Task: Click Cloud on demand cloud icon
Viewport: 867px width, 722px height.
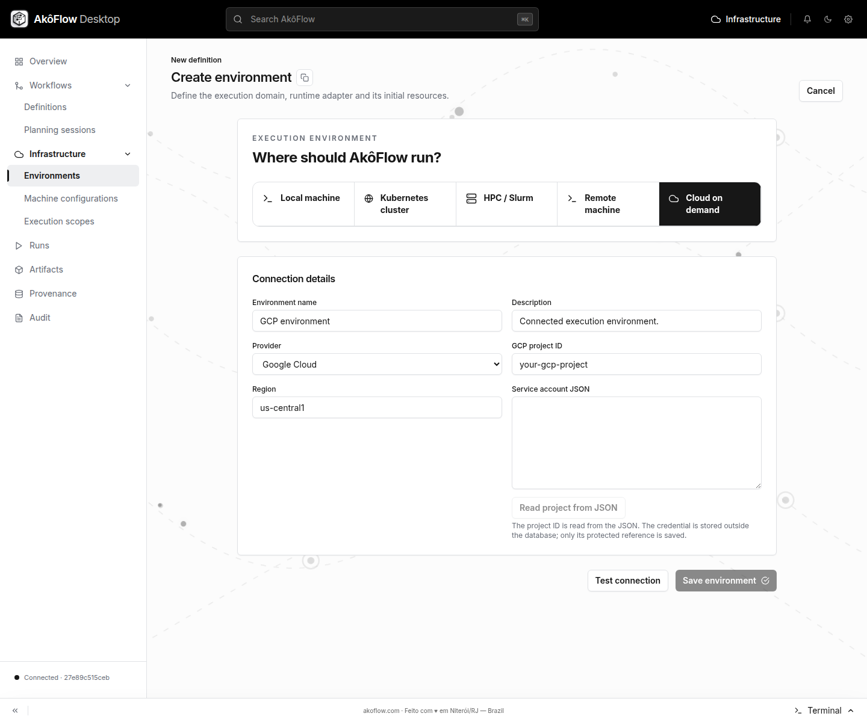Action: click(674, 199)
